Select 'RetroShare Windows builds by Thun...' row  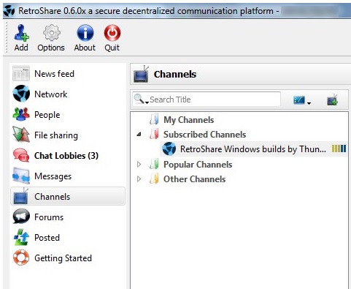point(253,149)
